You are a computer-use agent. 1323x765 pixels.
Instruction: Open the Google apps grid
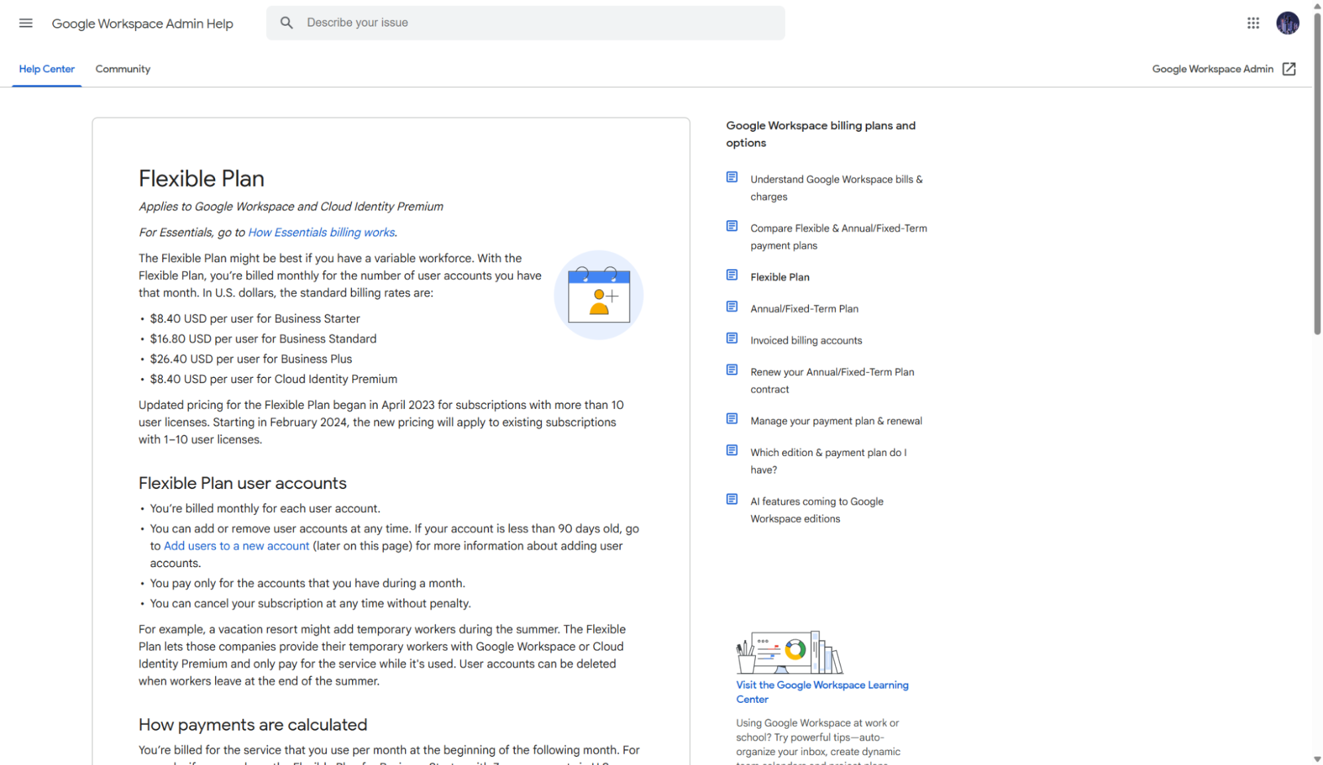pyautogui.click(x=1252, y=22)
